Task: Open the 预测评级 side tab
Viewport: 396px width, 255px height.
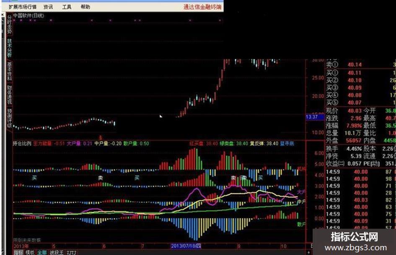Action: tap(9, 118)
